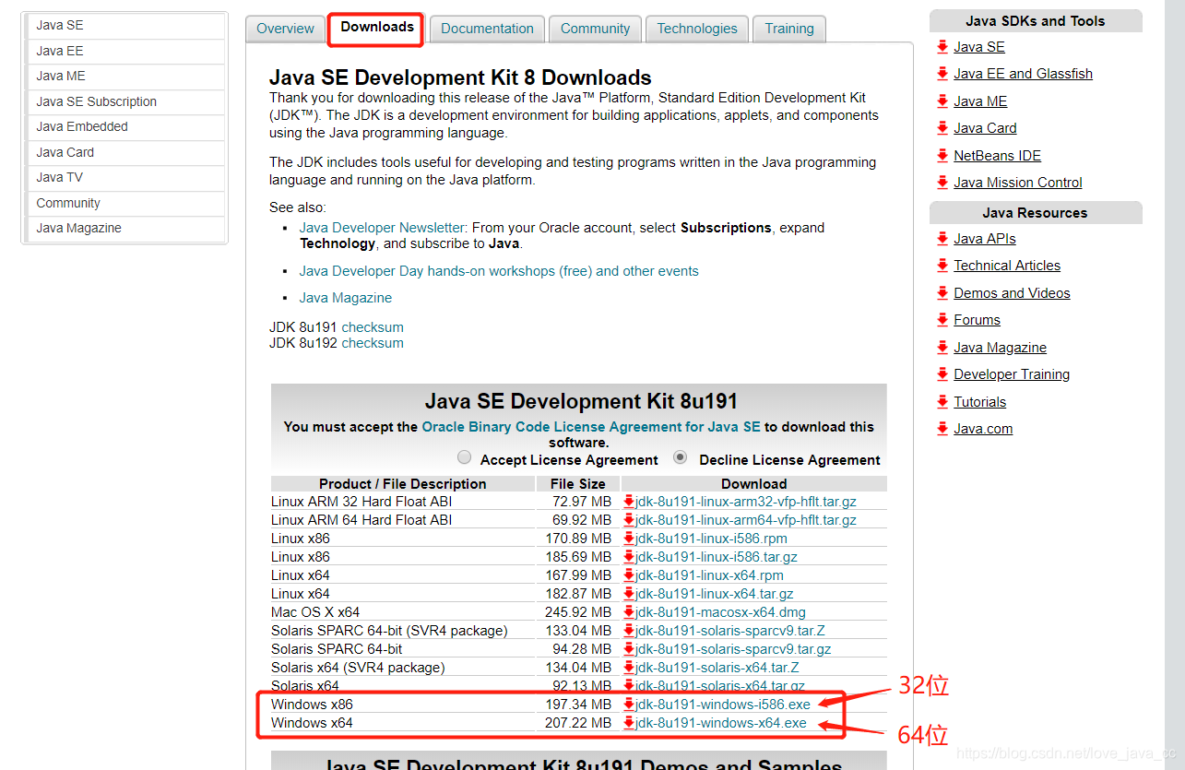Click download icon for jdk-8u191-linux-i586.tar.gz

[x=629, y=557]
